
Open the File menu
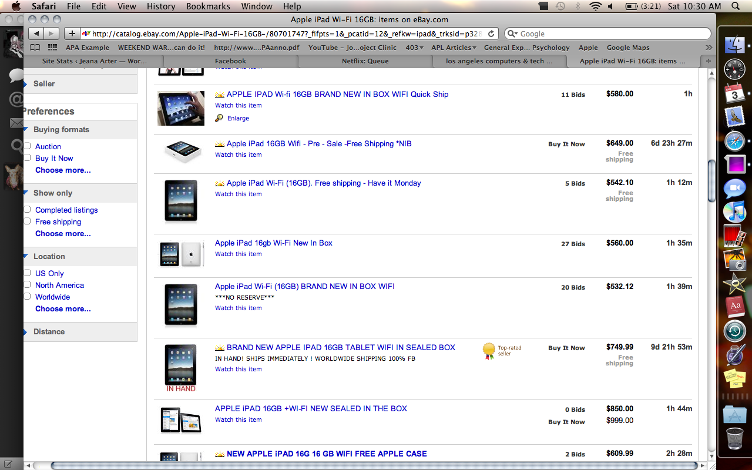73,6
